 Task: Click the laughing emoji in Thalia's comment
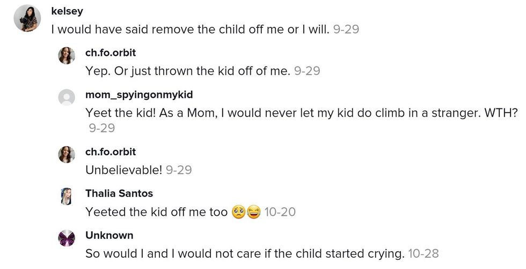point(253,212)
